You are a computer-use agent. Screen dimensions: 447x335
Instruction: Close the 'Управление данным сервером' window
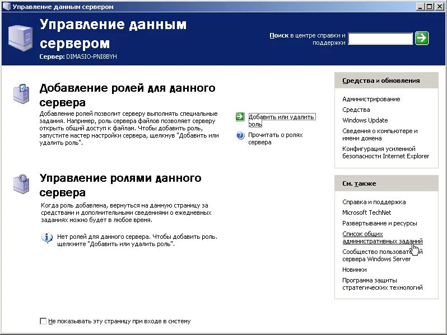439,6
